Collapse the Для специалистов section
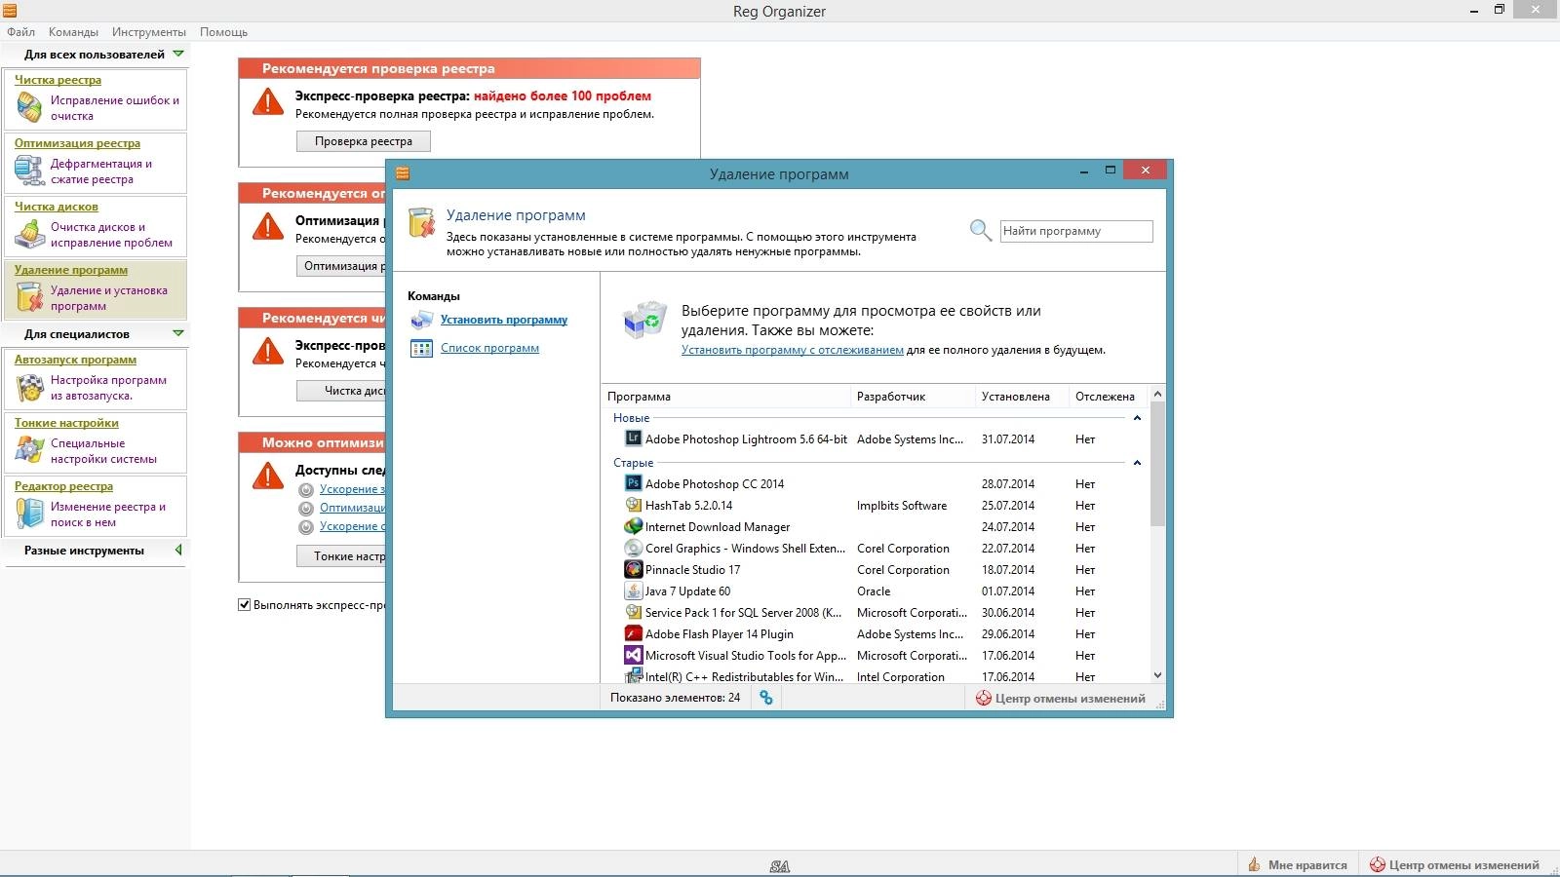Image resolution: width=1560 pixels, height=877 pixels. pos(178,333)
